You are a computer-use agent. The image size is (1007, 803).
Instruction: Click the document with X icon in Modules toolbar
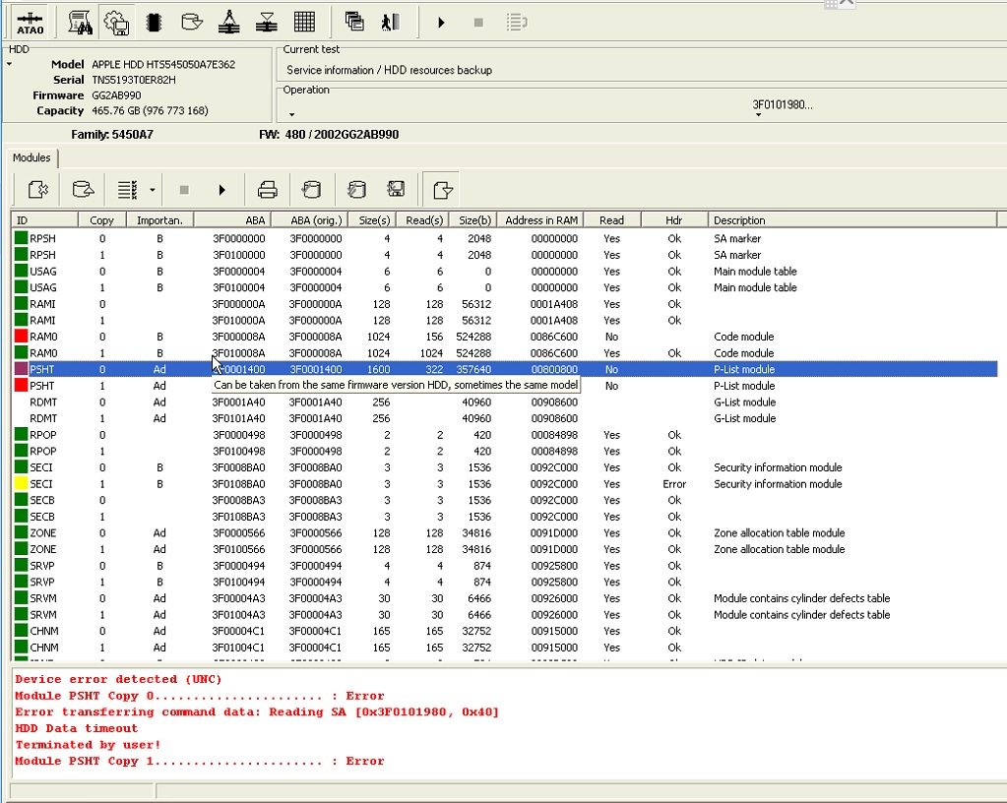tap(37, 190)
